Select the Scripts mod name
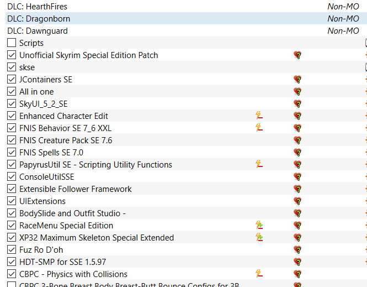 [31, 43]
